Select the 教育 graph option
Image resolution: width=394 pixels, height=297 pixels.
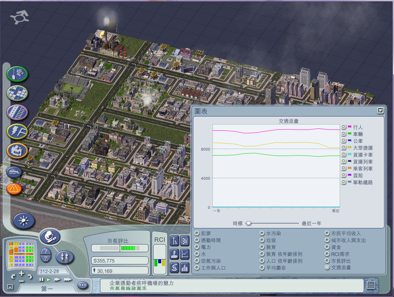pos(262,247)
